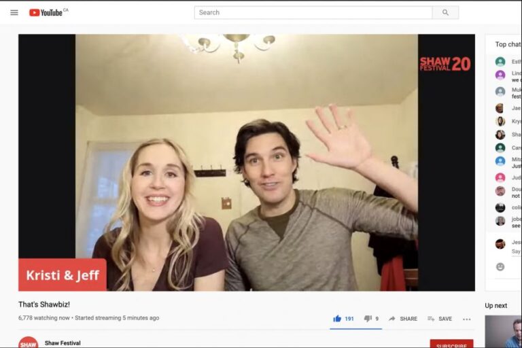Open the three-dot more actions menu
This screenshot has width=522, height=348.
tap(466, 319)
